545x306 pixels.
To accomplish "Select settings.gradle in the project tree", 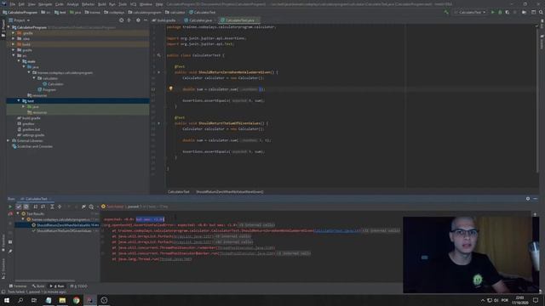I will [31, 135].
